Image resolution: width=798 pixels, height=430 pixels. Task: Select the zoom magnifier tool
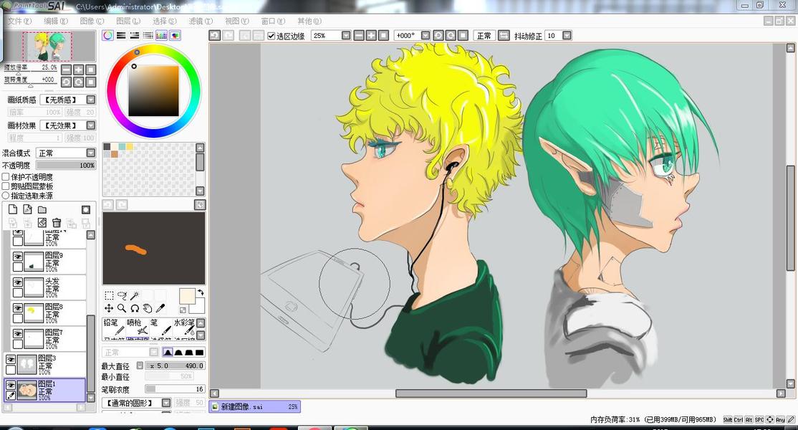pos(122,308)
